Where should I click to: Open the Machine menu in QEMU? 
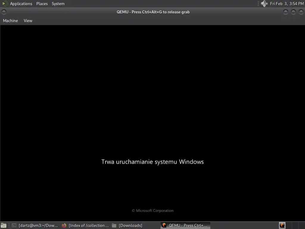(x=10, y=21)
